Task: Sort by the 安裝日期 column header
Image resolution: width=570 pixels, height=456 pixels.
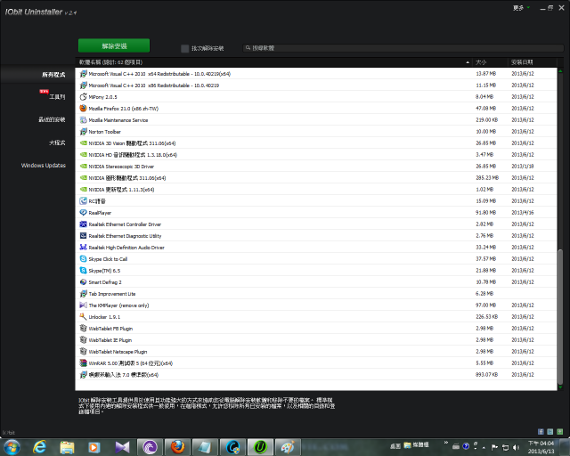Action: tap(532, 62)
